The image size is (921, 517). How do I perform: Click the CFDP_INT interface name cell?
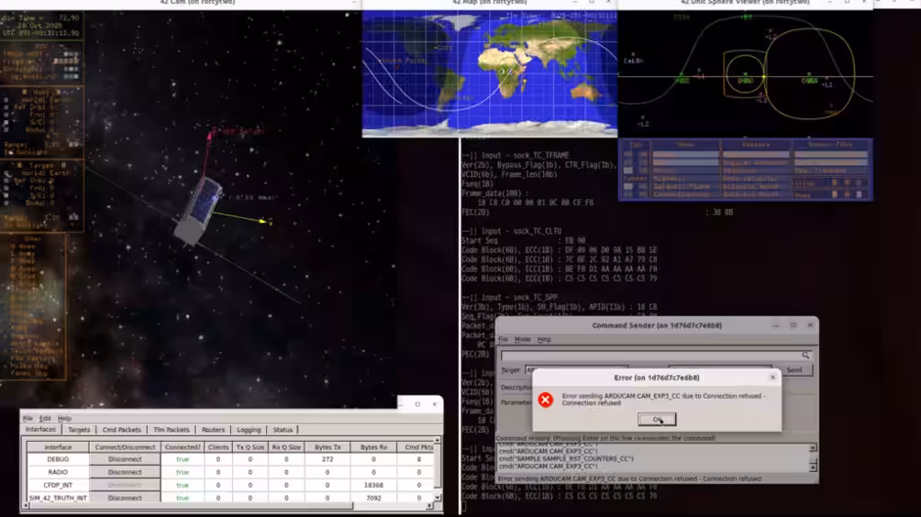point(58,485)
